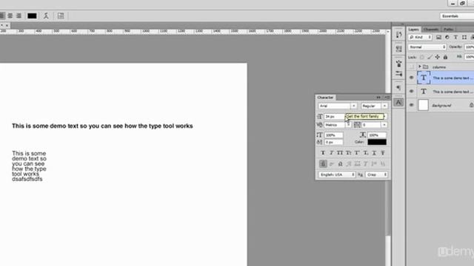Lock layer position
The height and width of the screenshot is (266, 474).
click(438, 57)
